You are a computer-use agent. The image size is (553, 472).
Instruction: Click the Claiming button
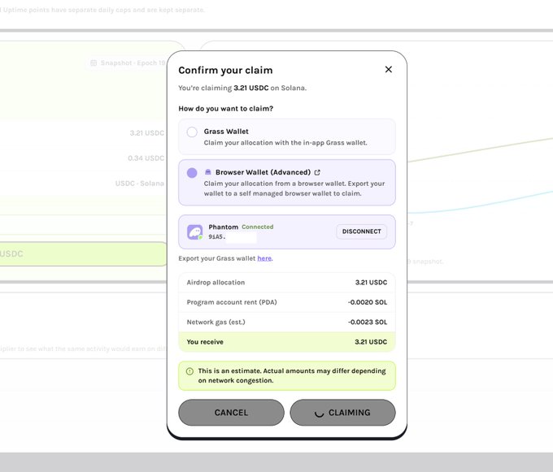(343, 413)
